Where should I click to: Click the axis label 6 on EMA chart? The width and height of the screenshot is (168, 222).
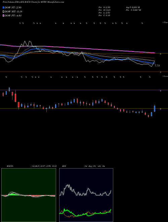161,54
